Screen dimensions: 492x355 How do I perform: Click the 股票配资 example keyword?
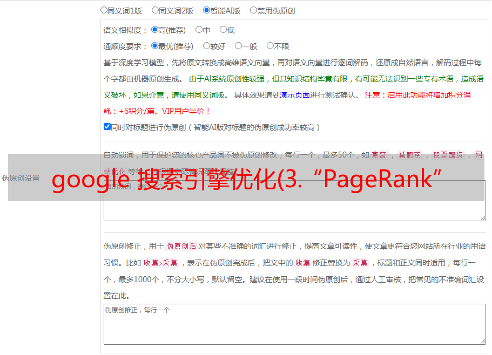448,155
